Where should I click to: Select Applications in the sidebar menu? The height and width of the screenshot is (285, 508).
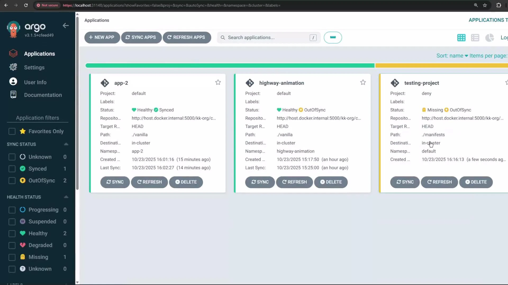40,54
